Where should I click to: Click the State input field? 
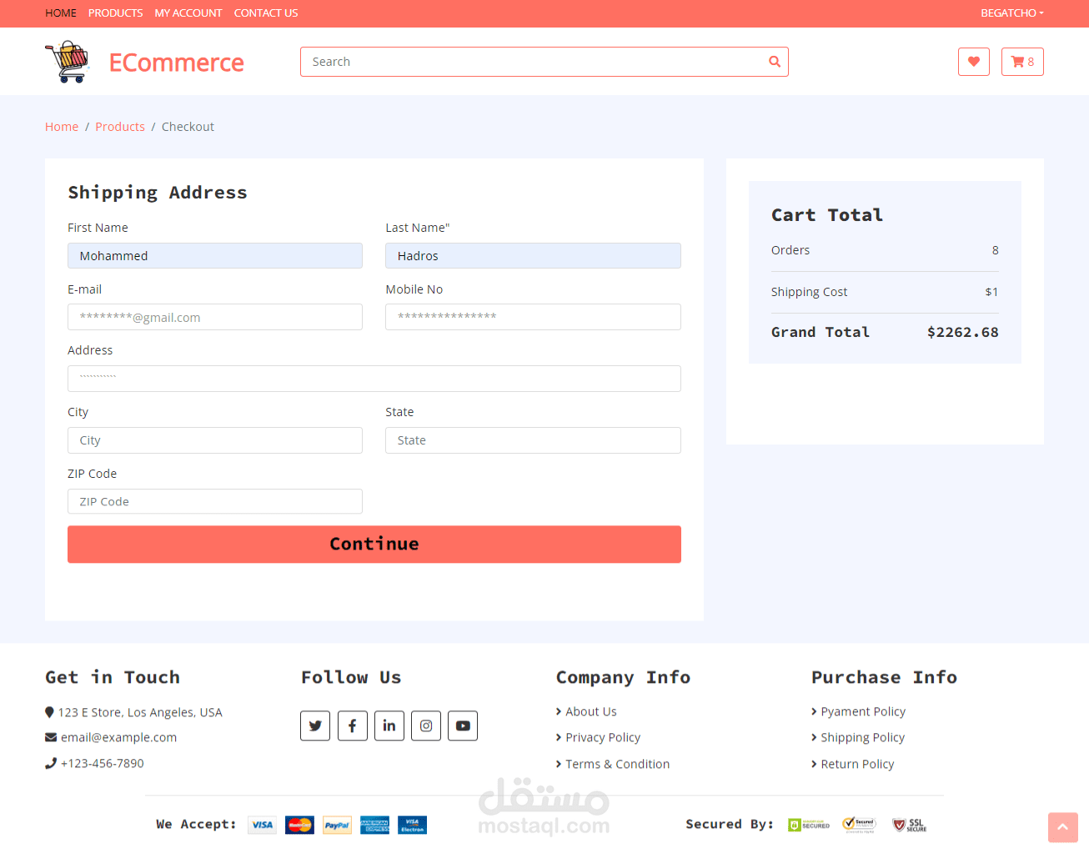(533, 440)
